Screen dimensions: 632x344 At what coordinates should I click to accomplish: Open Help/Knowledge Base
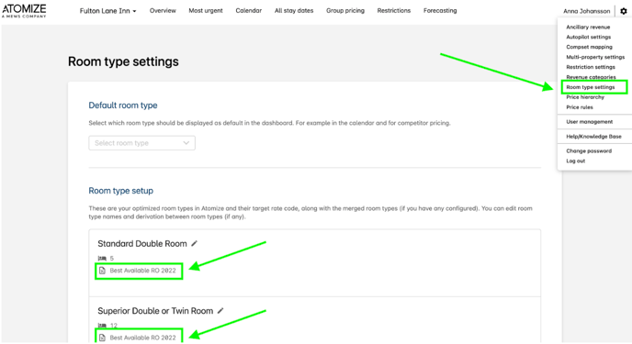593,137
